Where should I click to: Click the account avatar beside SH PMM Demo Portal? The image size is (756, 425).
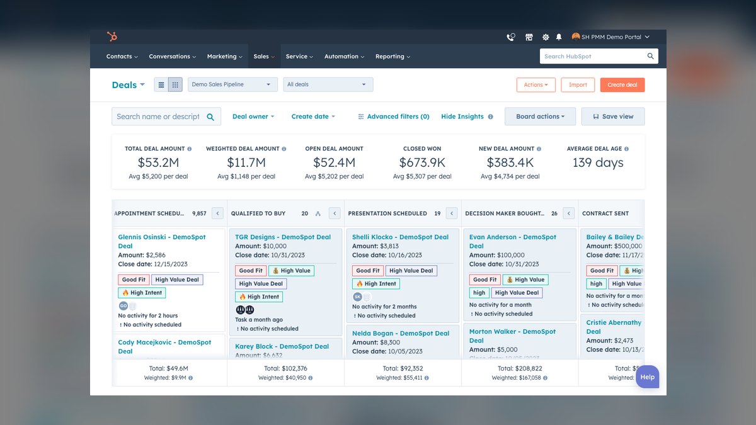click(576, 37)
